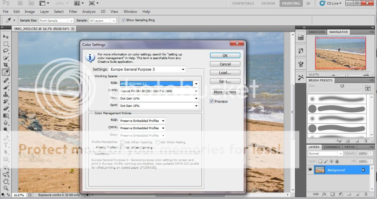Open the Filter menu

(73, 12)
